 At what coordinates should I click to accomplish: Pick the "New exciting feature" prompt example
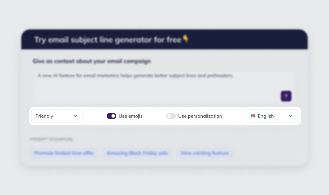204,153
